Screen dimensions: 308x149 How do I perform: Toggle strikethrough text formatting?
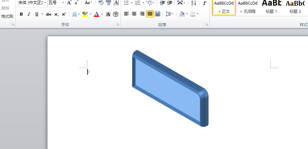(x=48, y=14)
